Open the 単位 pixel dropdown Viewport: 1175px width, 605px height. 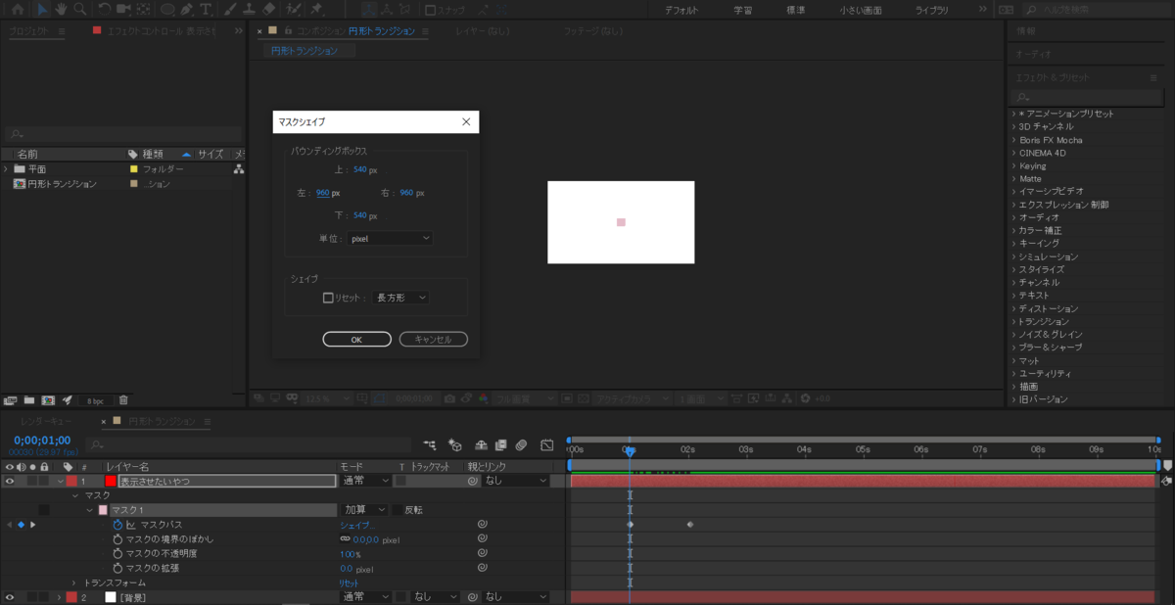click(x=389, y=238)
